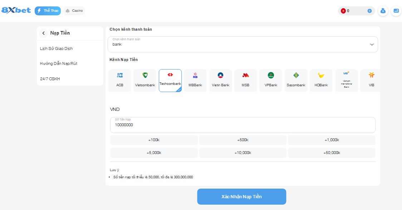Go back using Nạp Tiền arrow
Viewport: 402px width, 210px height.
pyautogui.click(x=44, y=33)
